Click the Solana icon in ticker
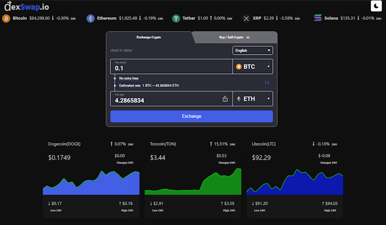 pyautogui.click(x=318, y=18)
